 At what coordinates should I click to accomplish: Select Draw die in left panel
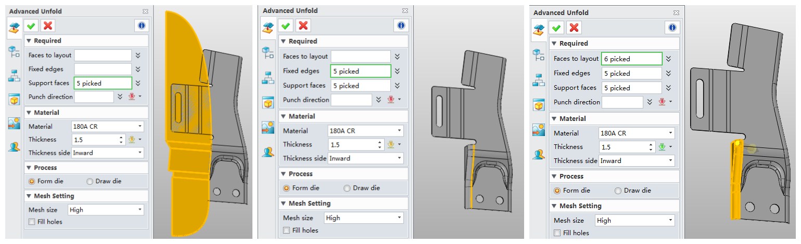click(x=90, y=181)
